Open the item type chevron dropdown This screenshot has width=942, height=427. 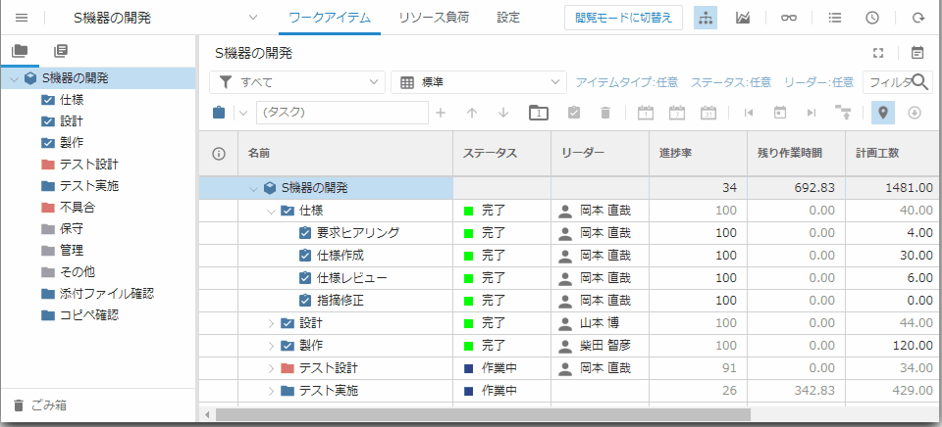244,113
